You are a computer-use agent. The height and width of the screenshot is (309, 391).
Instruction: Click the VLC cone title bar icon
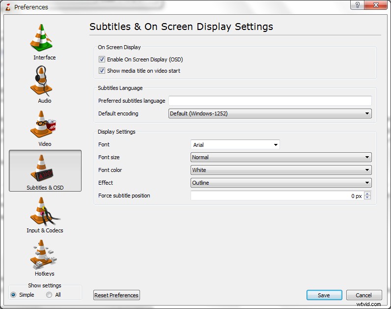[x=8, y=7]
